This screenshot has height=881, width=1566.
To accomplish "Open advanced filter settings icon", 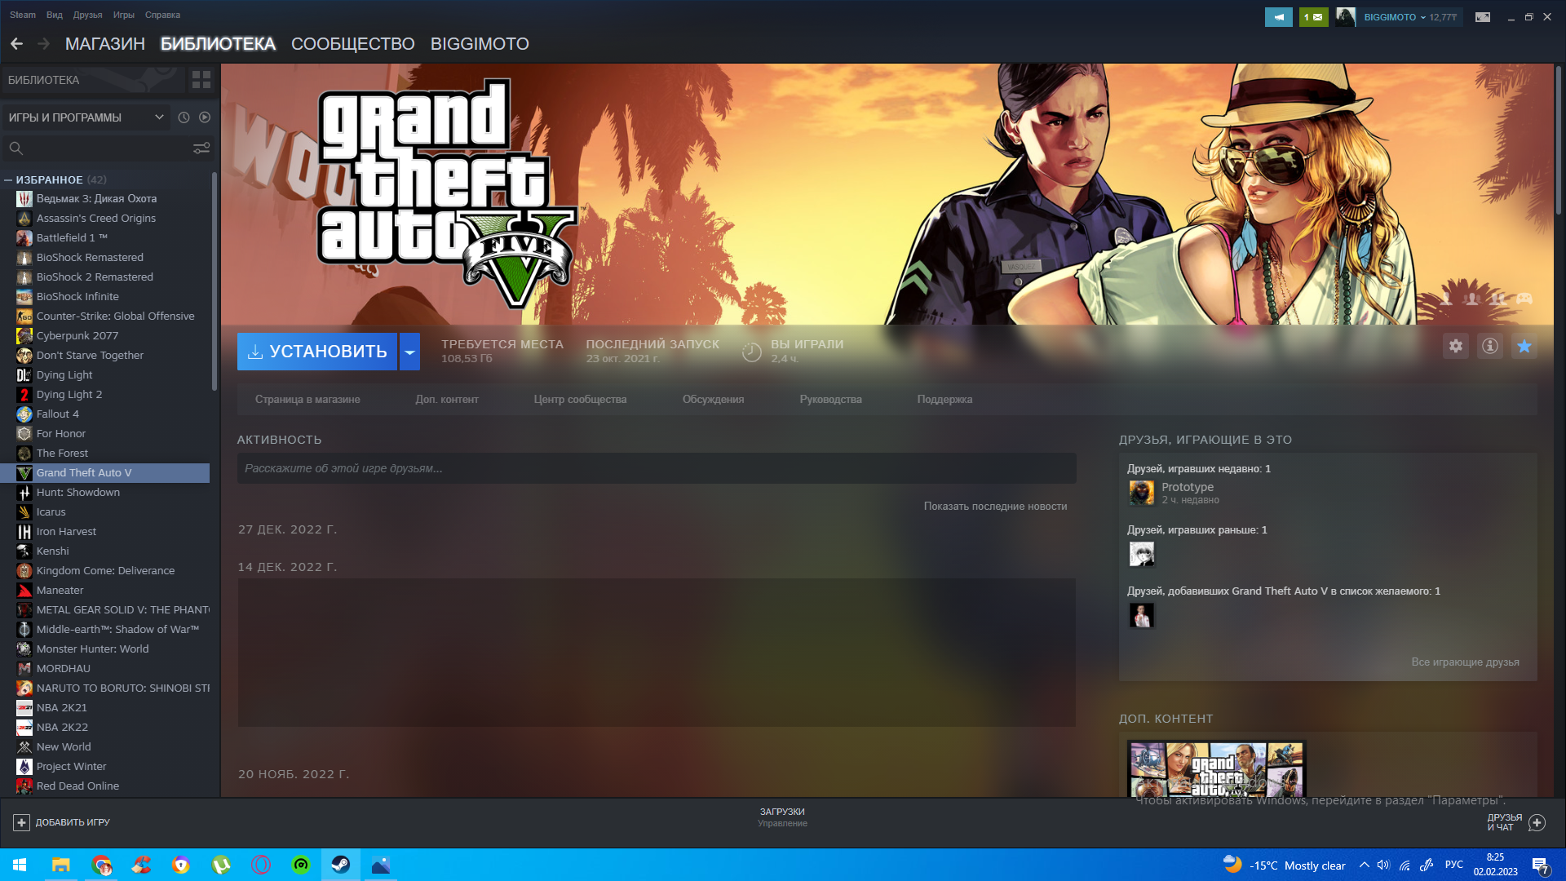I will tap(201, 148).
